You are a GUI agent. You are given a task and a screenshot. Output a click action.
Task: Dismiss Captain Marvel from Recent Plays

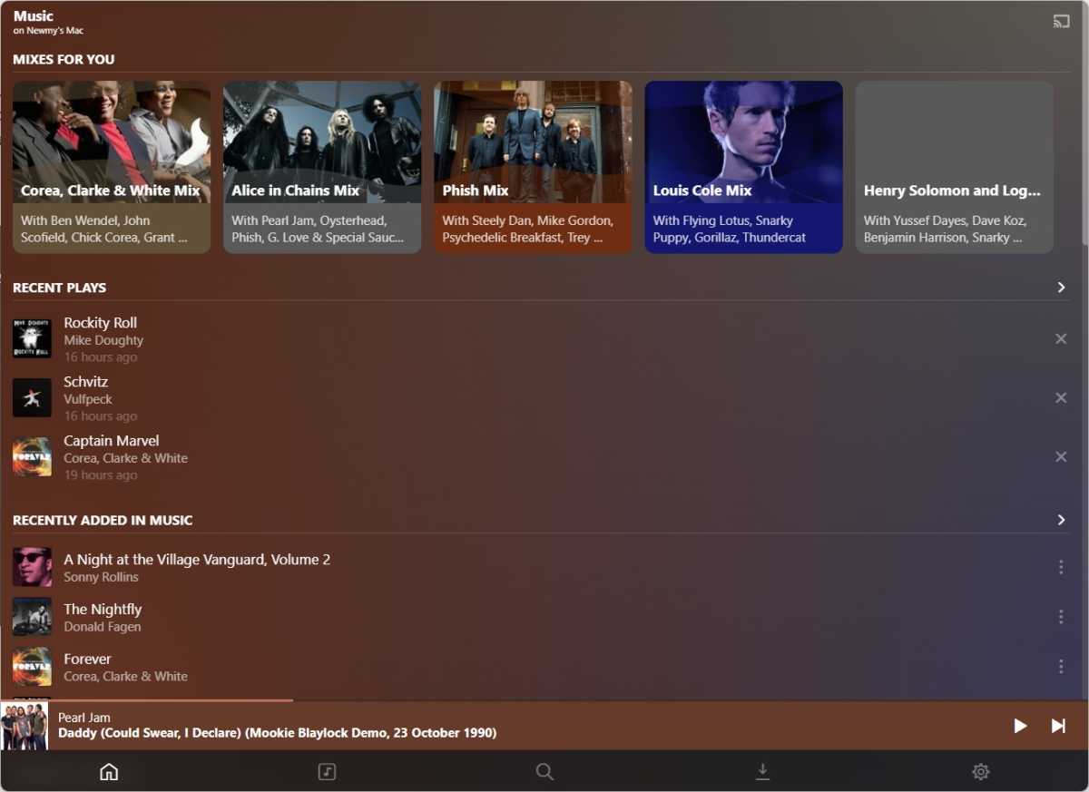point(1061,456)
